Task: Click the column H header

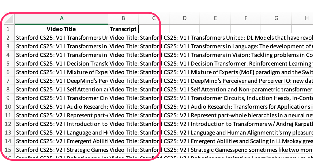Action: pos(307,18)
